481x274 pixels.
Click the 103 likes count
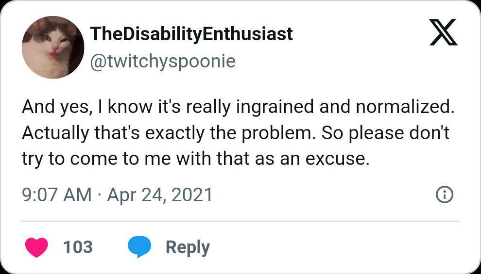pyautogui.click(x=78, y=247)
